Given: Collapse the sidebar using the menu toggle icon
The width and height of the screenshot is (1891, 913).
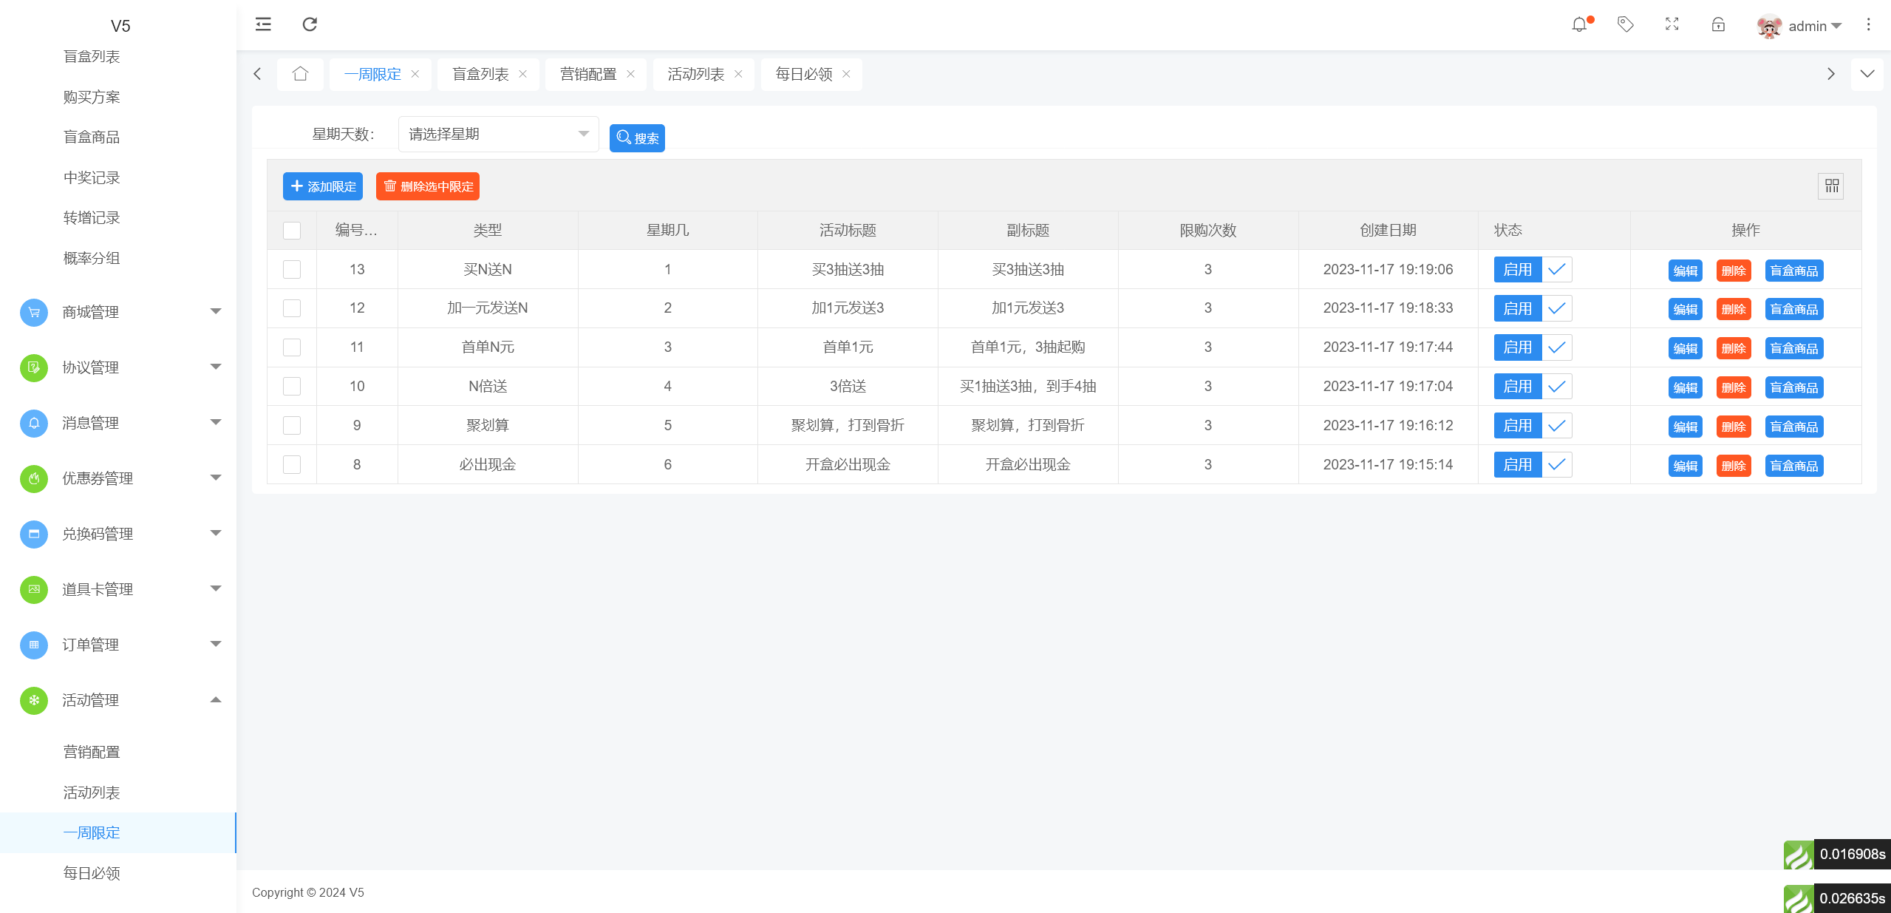Looking at the screenshot, I should tap(263, 24).
